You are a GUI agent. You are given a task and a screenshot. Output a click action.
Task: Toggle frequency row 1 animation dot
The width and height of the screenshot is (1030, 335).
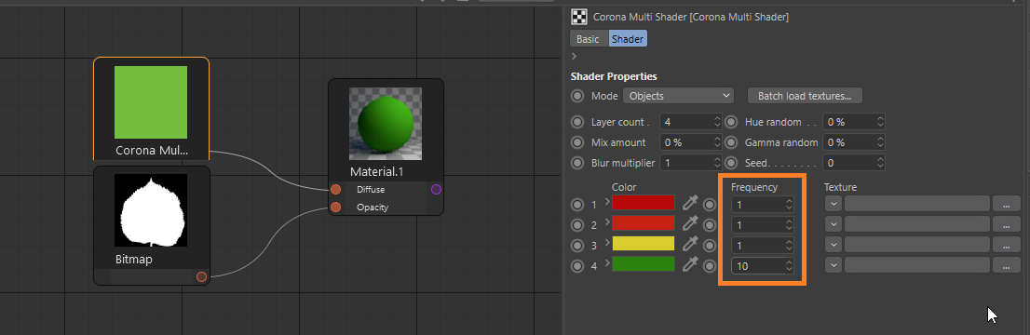click(710, 205)
